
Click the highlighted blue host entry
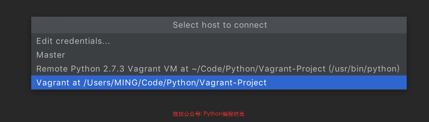tap(151, 83)
